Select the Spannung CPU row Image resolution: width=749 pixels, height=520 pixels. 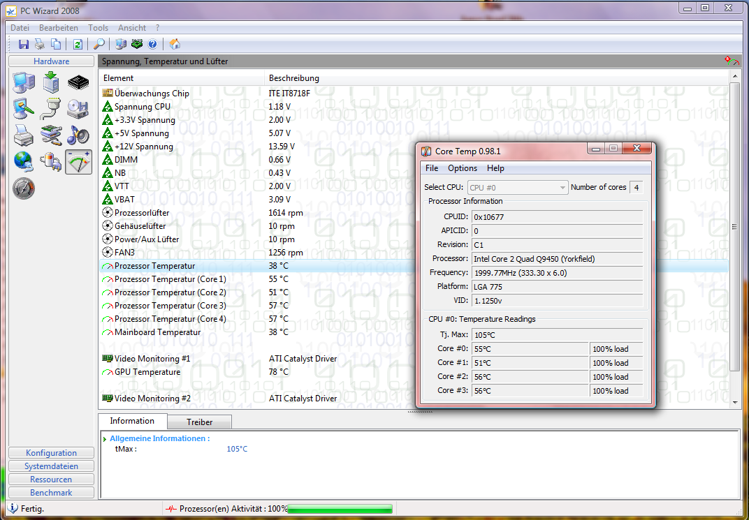(x=414, y=106)
